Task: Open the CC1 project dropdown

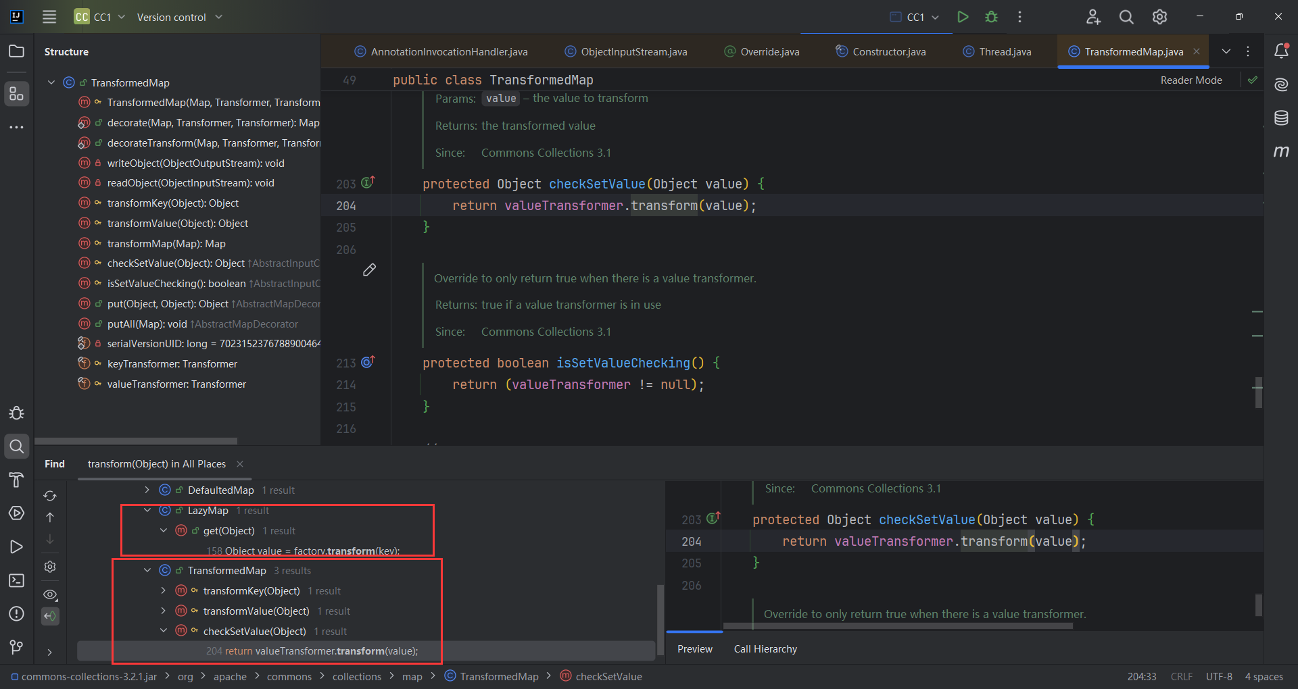Action: (100, 17)
